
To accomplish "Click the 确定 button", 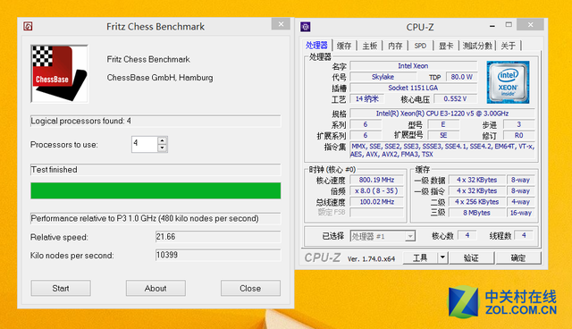I will coord(518,257).
